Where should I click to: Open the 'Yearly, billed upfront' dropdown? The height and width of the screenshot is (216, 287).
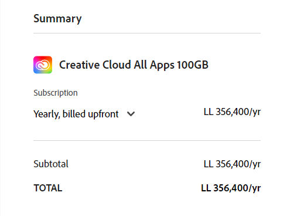click(84, 114)
